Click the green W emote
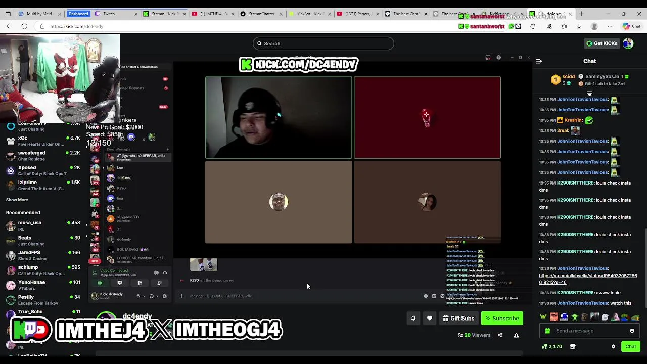 (543, 317)
